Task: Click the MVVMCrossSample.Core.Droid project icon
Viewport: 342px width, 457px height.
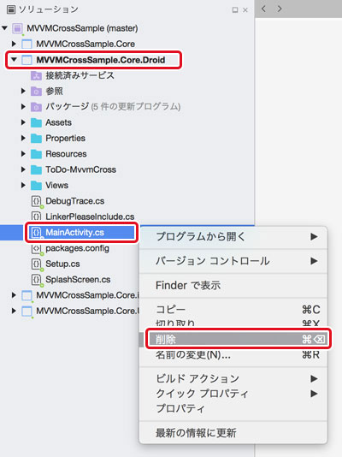Action: coord(27,60)
